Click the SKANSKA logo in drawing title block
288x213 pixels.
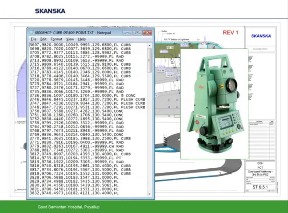point(261,36)
